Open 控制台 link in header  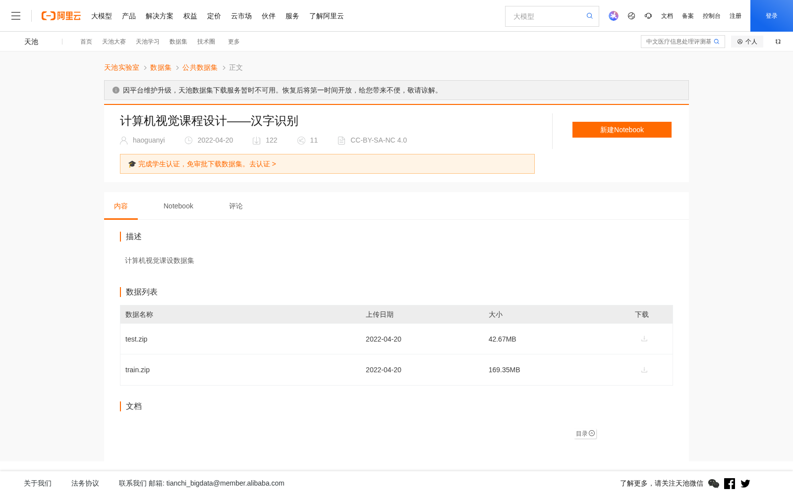click(712, 16)
